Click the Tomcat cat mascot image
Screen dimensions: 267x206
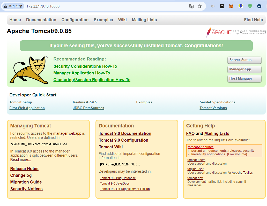point(29,70)
